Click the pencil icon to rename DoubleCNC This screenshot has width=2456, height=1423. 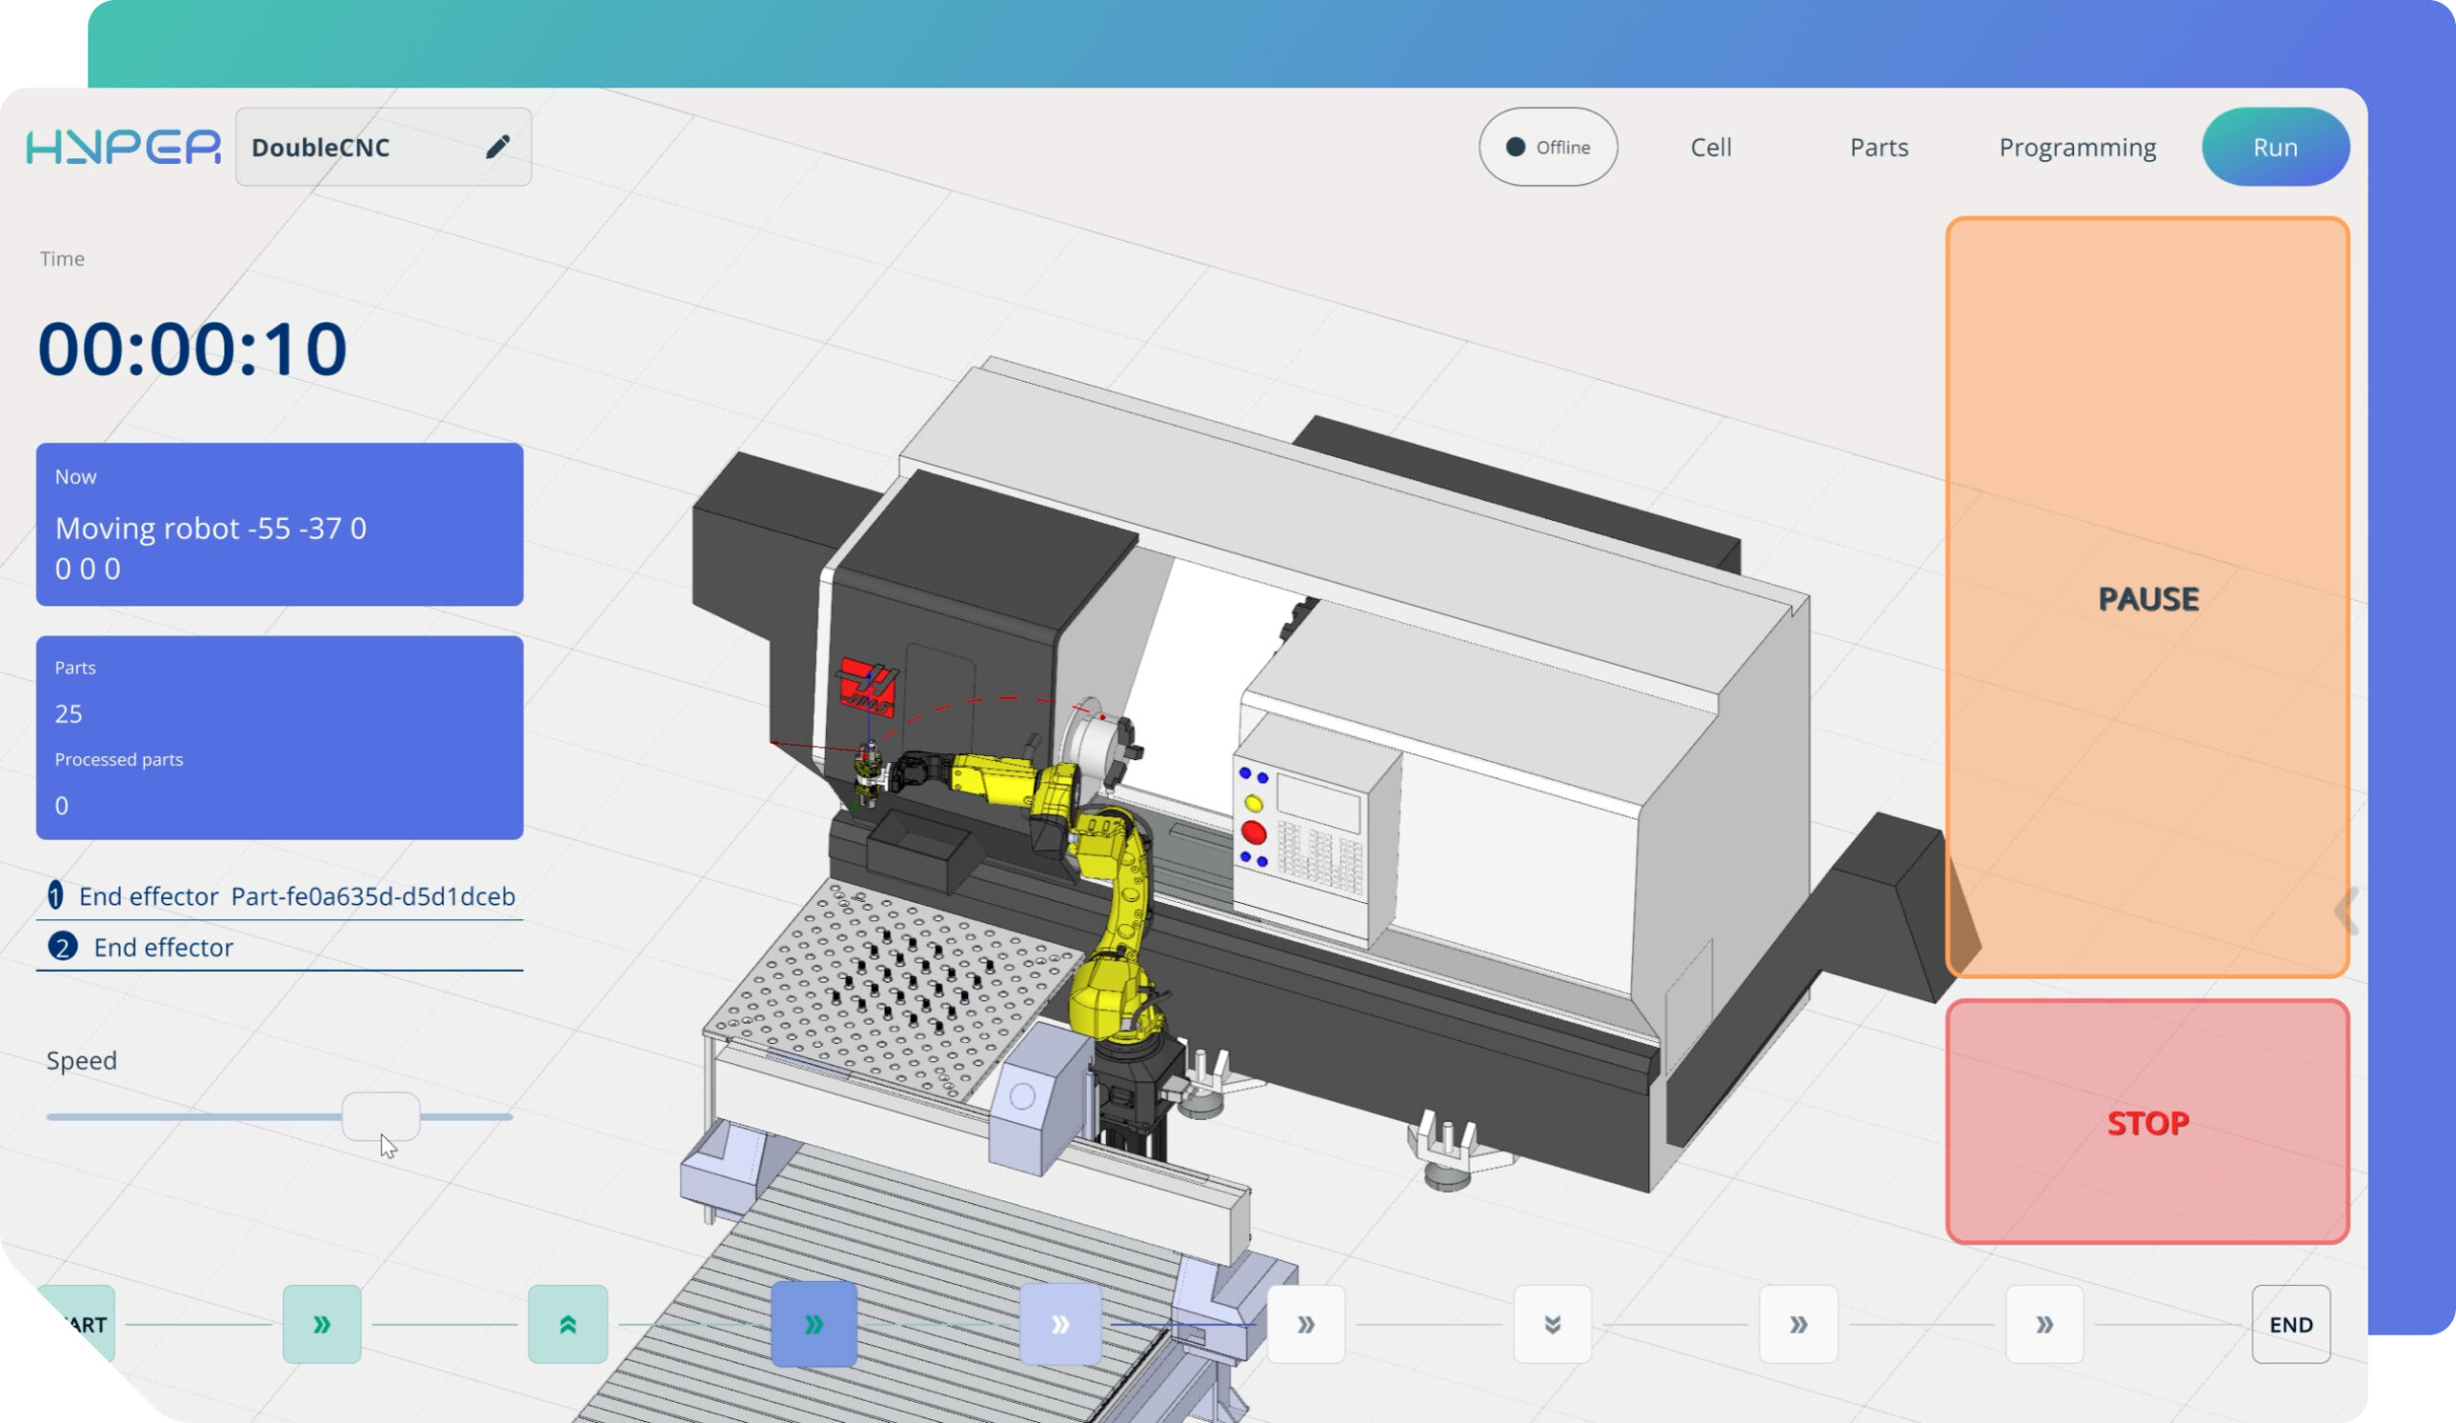[497, 147]
